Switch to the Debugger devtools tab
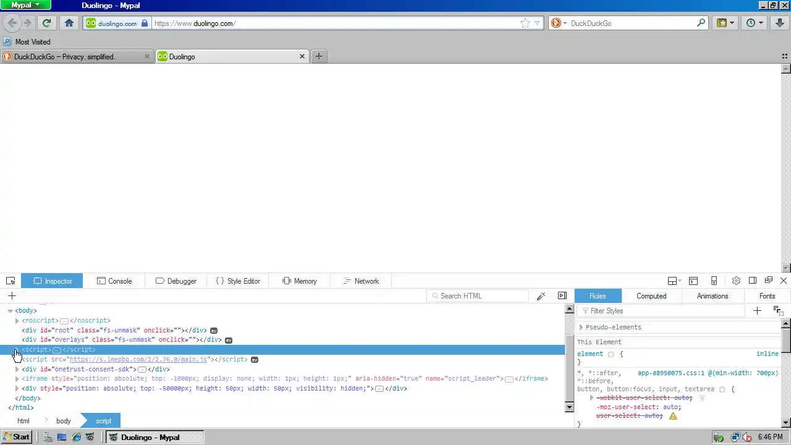This screenshot has width=791, height=445. pyautogui.click(x=176, y=281)
